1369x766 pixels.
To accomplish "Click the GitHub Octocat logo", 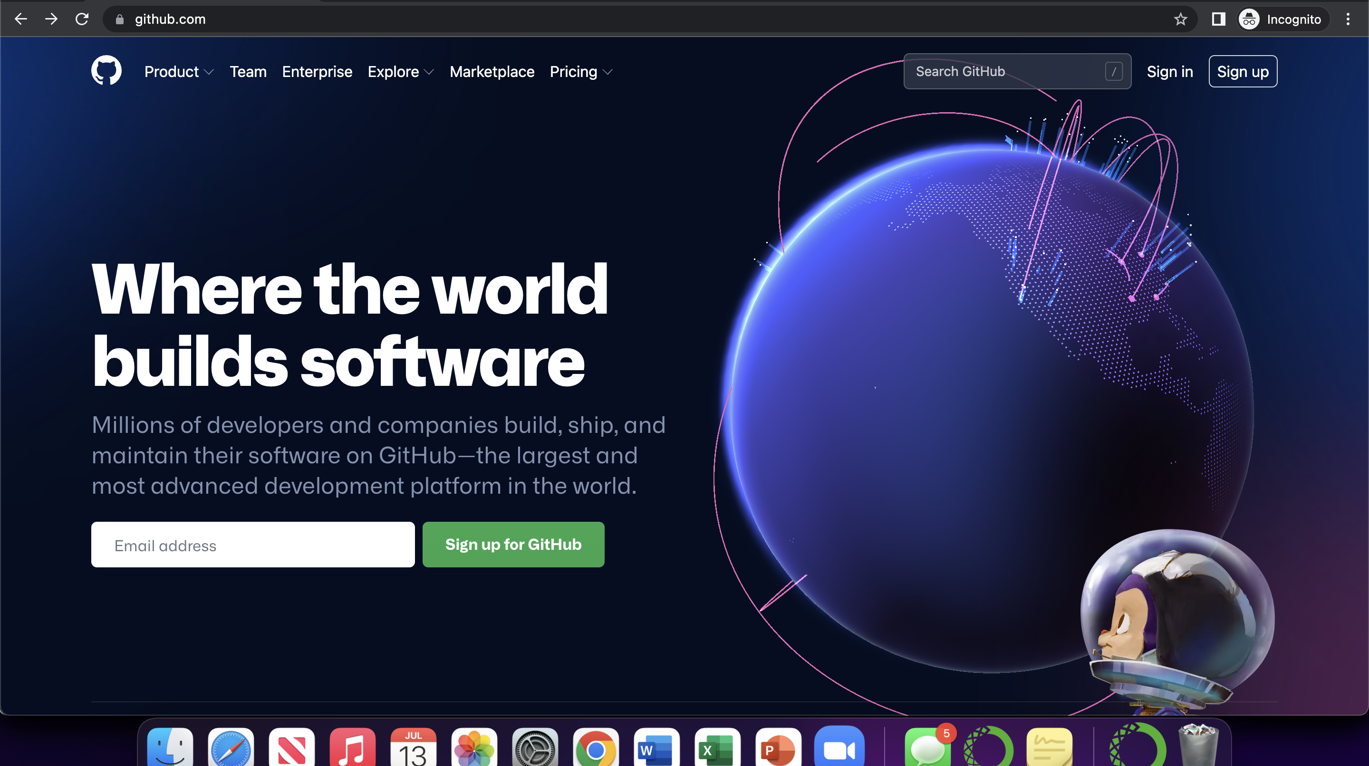I will tap(106, 71).
